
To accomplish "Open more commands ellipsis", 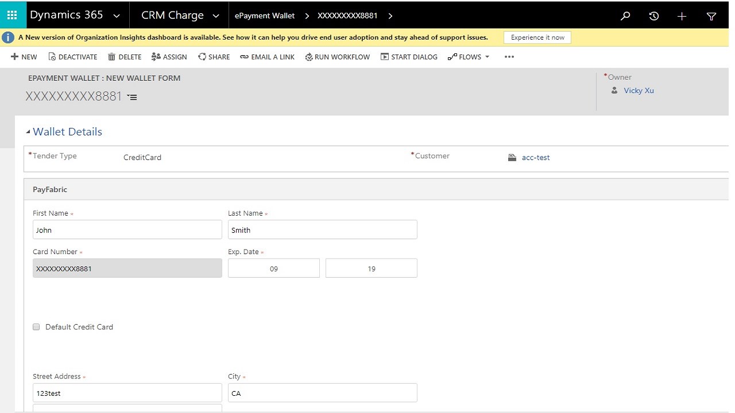I will point(509,57).
